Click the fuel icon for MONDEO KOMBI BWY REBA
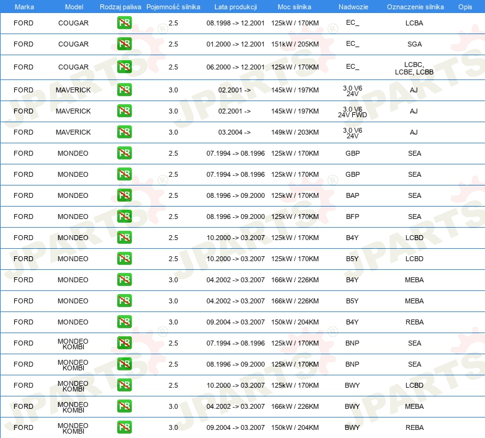Viewport: 485px width, 438px height. point(124,427)
